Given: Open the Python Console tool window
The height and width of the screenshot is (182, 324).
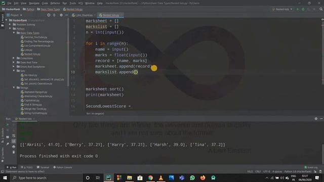Looking at the screenshot, I should 63,167.
